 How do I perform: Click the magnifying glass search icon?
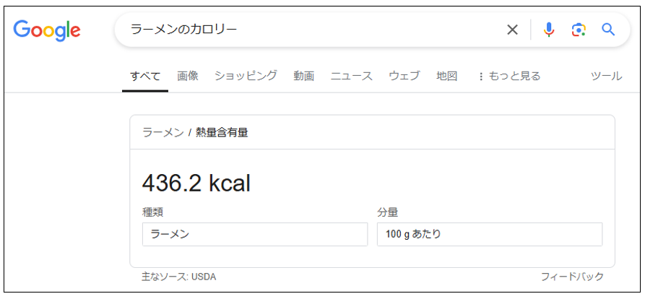[608, 30]
